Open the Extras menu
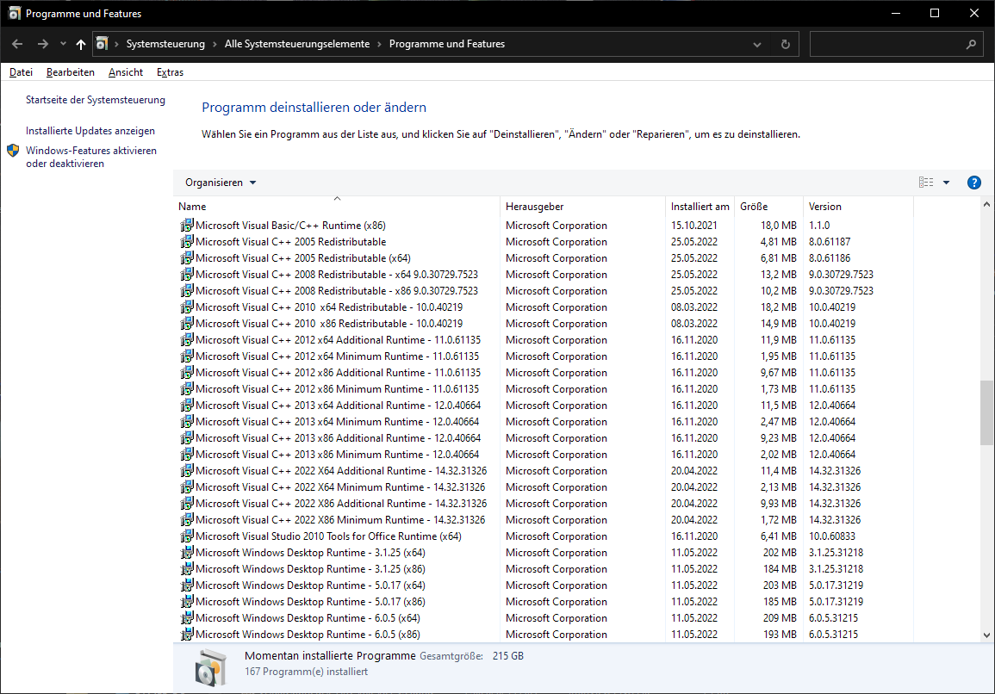This screenshot has width=995, height=694. [170, 72]
